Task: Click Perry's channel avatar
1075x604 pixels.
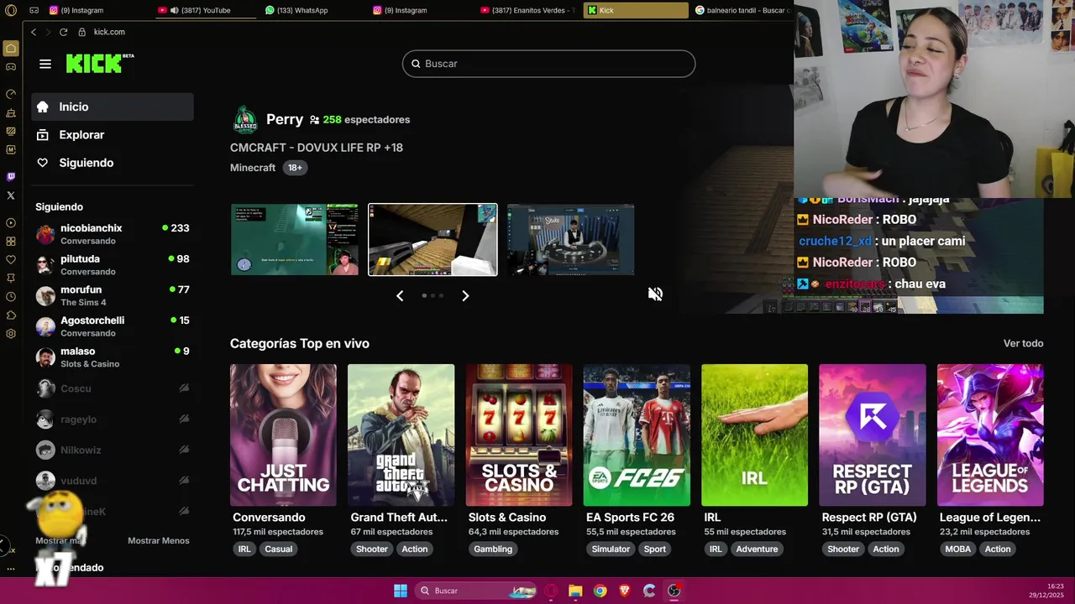Action: coord(244,120)
